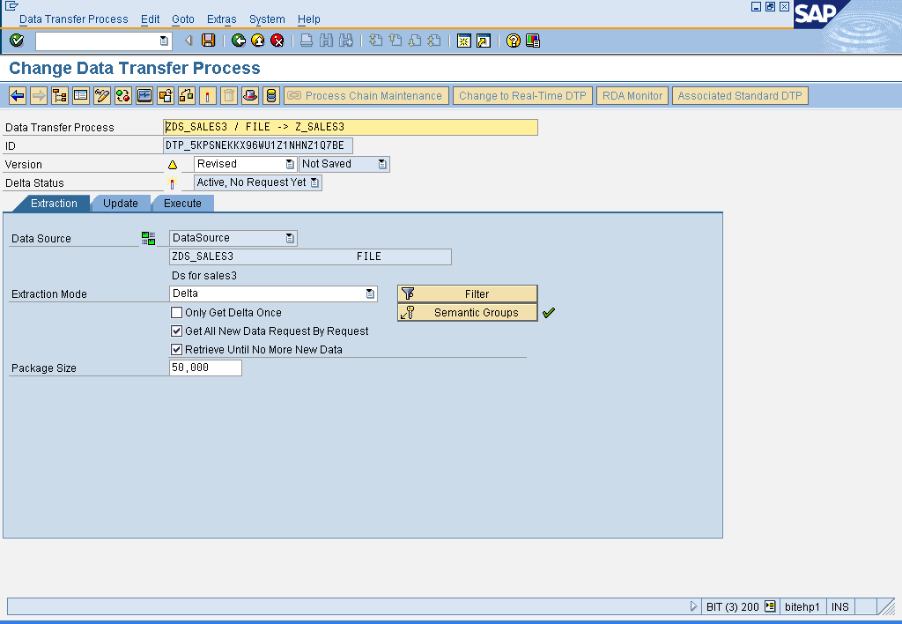Click the monitor screen icon
Image resolution: width=902 pixels, height=624 pixels.
(144, 95)
